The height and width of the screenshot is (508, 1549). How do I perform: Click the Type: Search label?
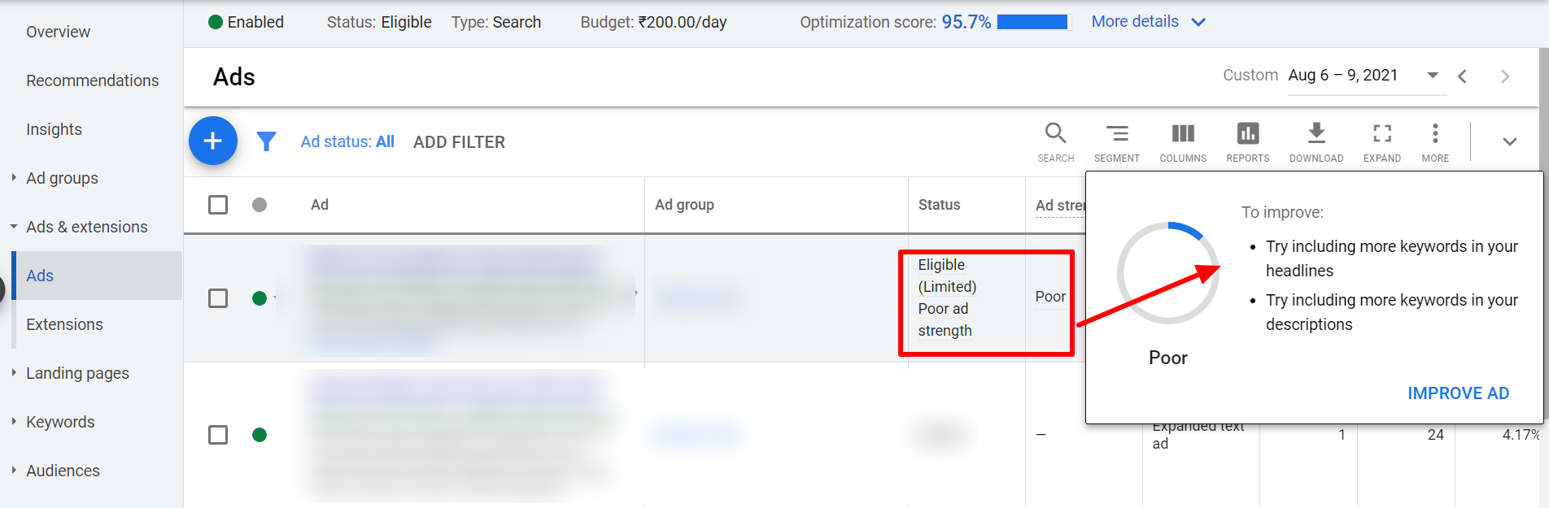pos(496,22)
